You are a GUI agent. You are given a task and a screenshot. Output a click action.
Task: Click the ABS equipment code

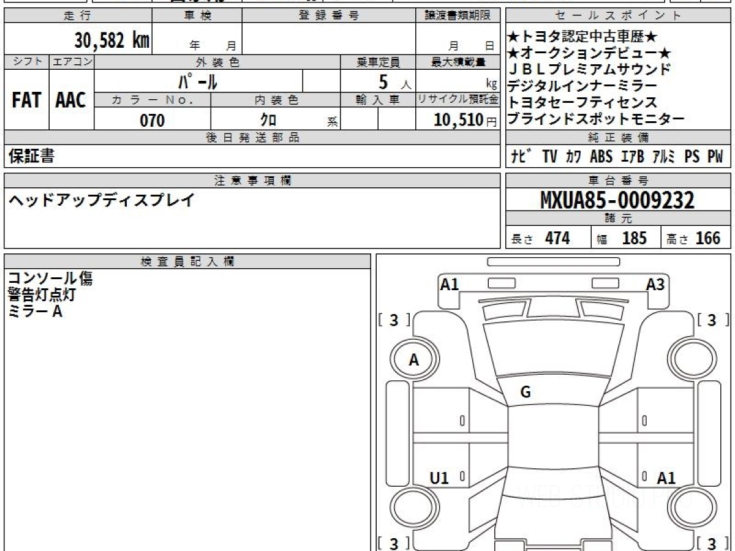pos(601,157)
